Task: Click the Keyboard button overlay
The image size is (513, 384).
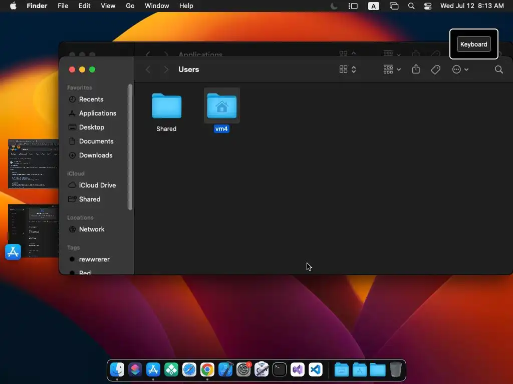Action: [x=473, y=44]
